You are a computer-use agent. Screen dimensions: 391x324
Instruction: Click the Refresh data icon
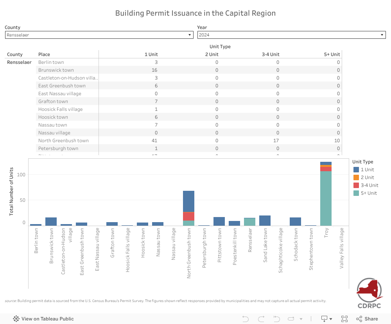[290, 319]
